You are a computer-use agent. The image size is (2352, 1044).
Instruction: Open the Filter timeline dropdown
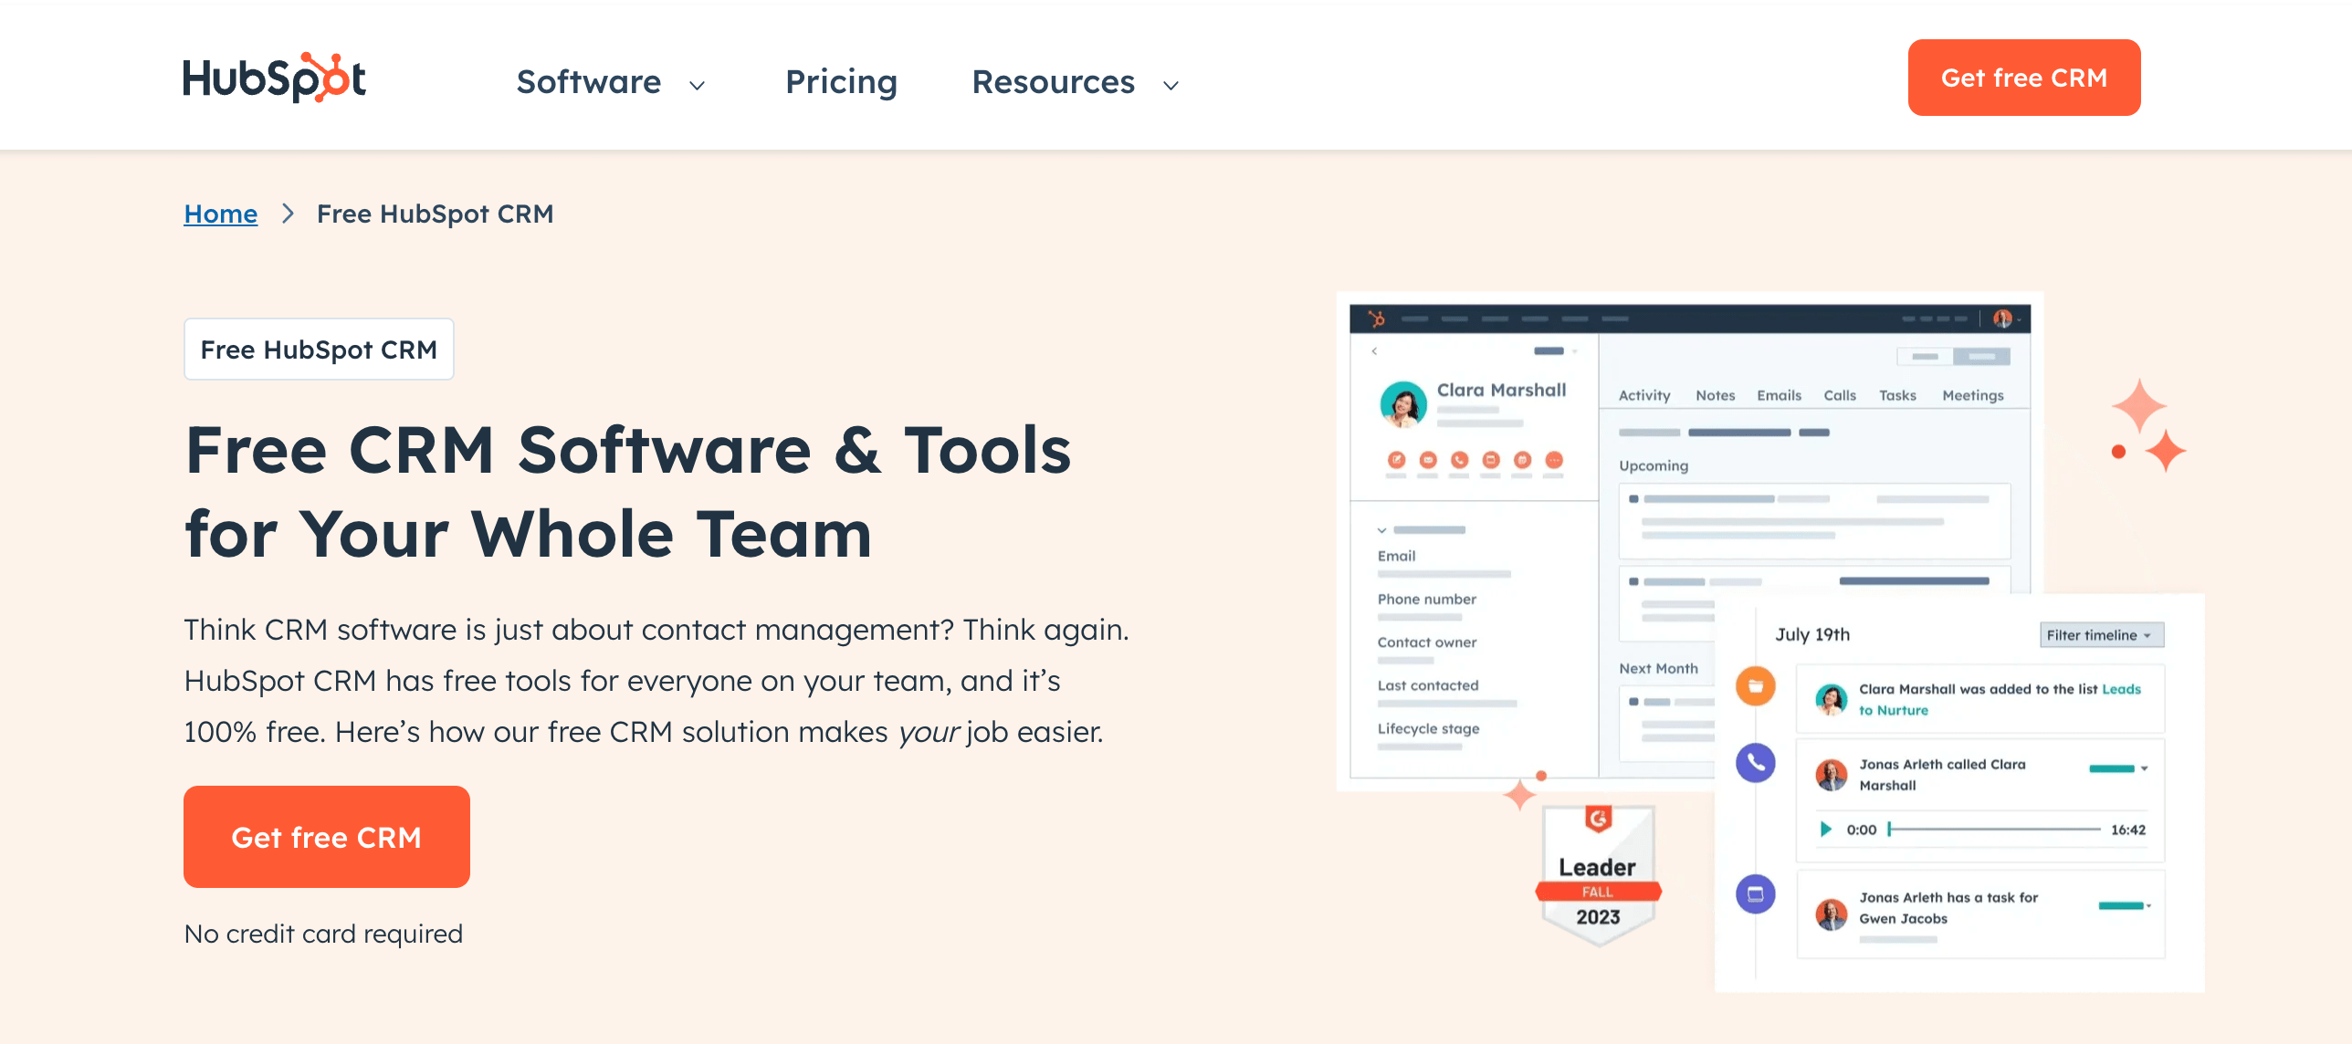pyautogui.click(x=2102, y=635)
